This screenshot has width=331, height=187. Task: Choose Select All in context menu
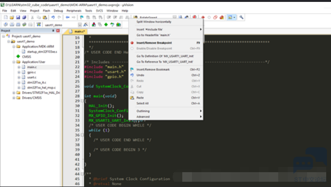(165, 103)
